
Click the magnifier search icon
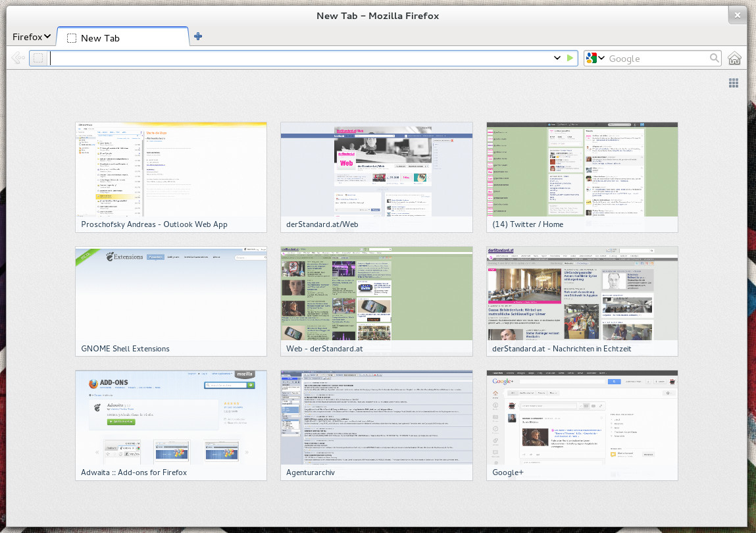point(714,59)
